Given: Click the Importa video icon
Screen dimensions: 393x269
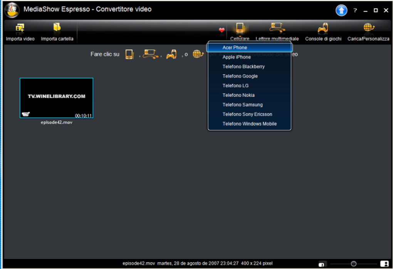Looking at the screenshot, I should tap(20, 28).
